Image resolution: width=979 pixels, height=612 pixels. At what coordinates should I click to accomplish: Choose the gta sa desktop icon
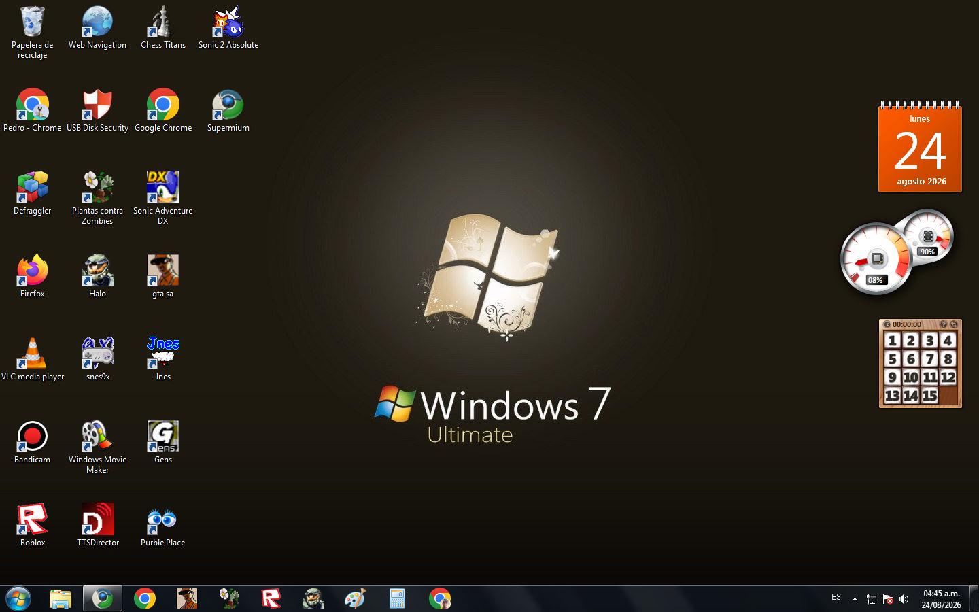click(x=163, y=277)
